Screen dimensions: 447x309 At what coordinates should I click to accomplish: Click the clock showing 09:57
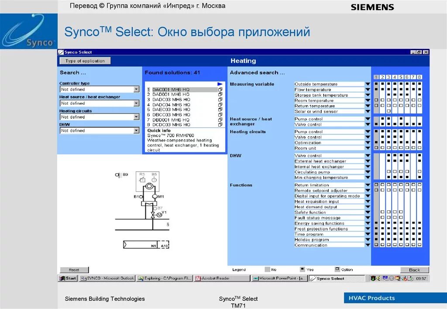coord(421,278)
